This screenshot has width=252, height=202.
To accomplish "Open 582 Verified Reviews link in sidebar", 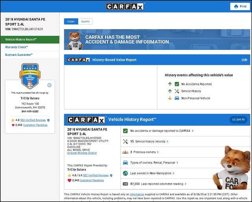I will click(33, 120).
